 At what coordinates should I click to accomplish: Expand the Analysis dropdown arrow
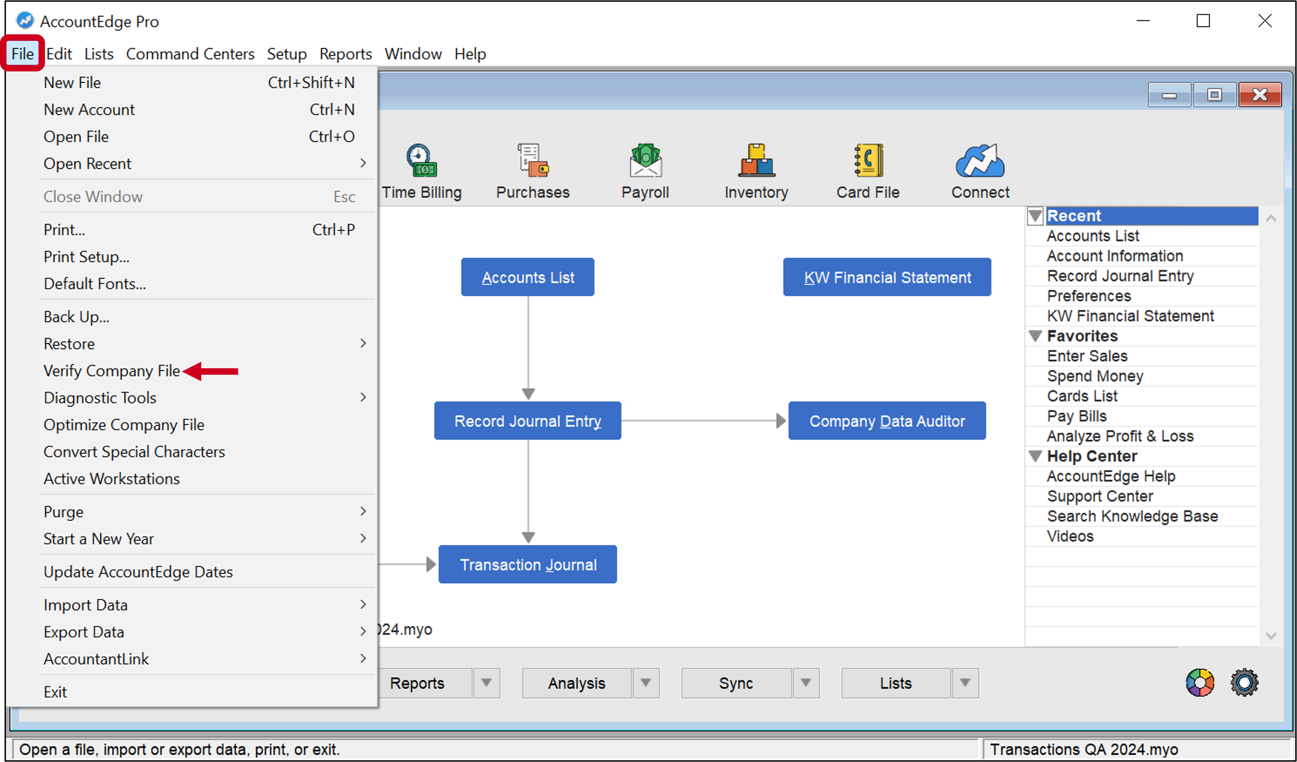645,683
